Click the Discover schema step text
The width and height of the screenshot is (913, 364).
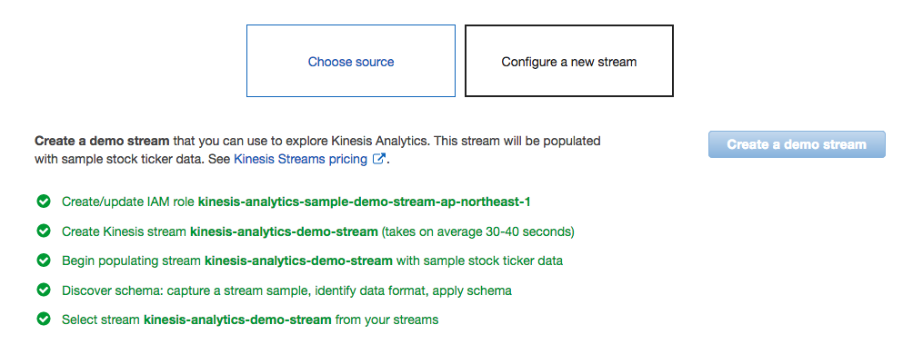tap(286, 290)
